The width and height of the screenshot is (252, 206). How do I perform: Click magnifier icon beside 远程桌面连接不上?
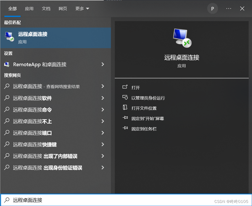click(x=7, y=121)
